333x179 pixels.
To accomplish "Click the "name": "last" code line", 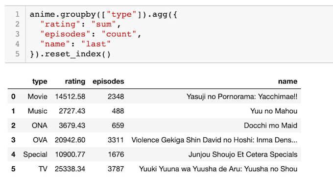I will point(75,44).
